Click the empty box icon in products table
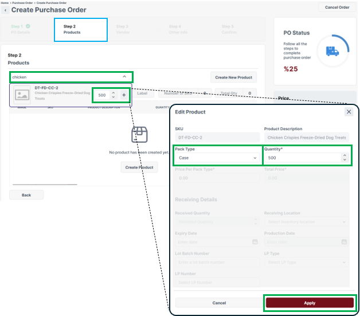The image size is (360, 316). tap(138, 135)
